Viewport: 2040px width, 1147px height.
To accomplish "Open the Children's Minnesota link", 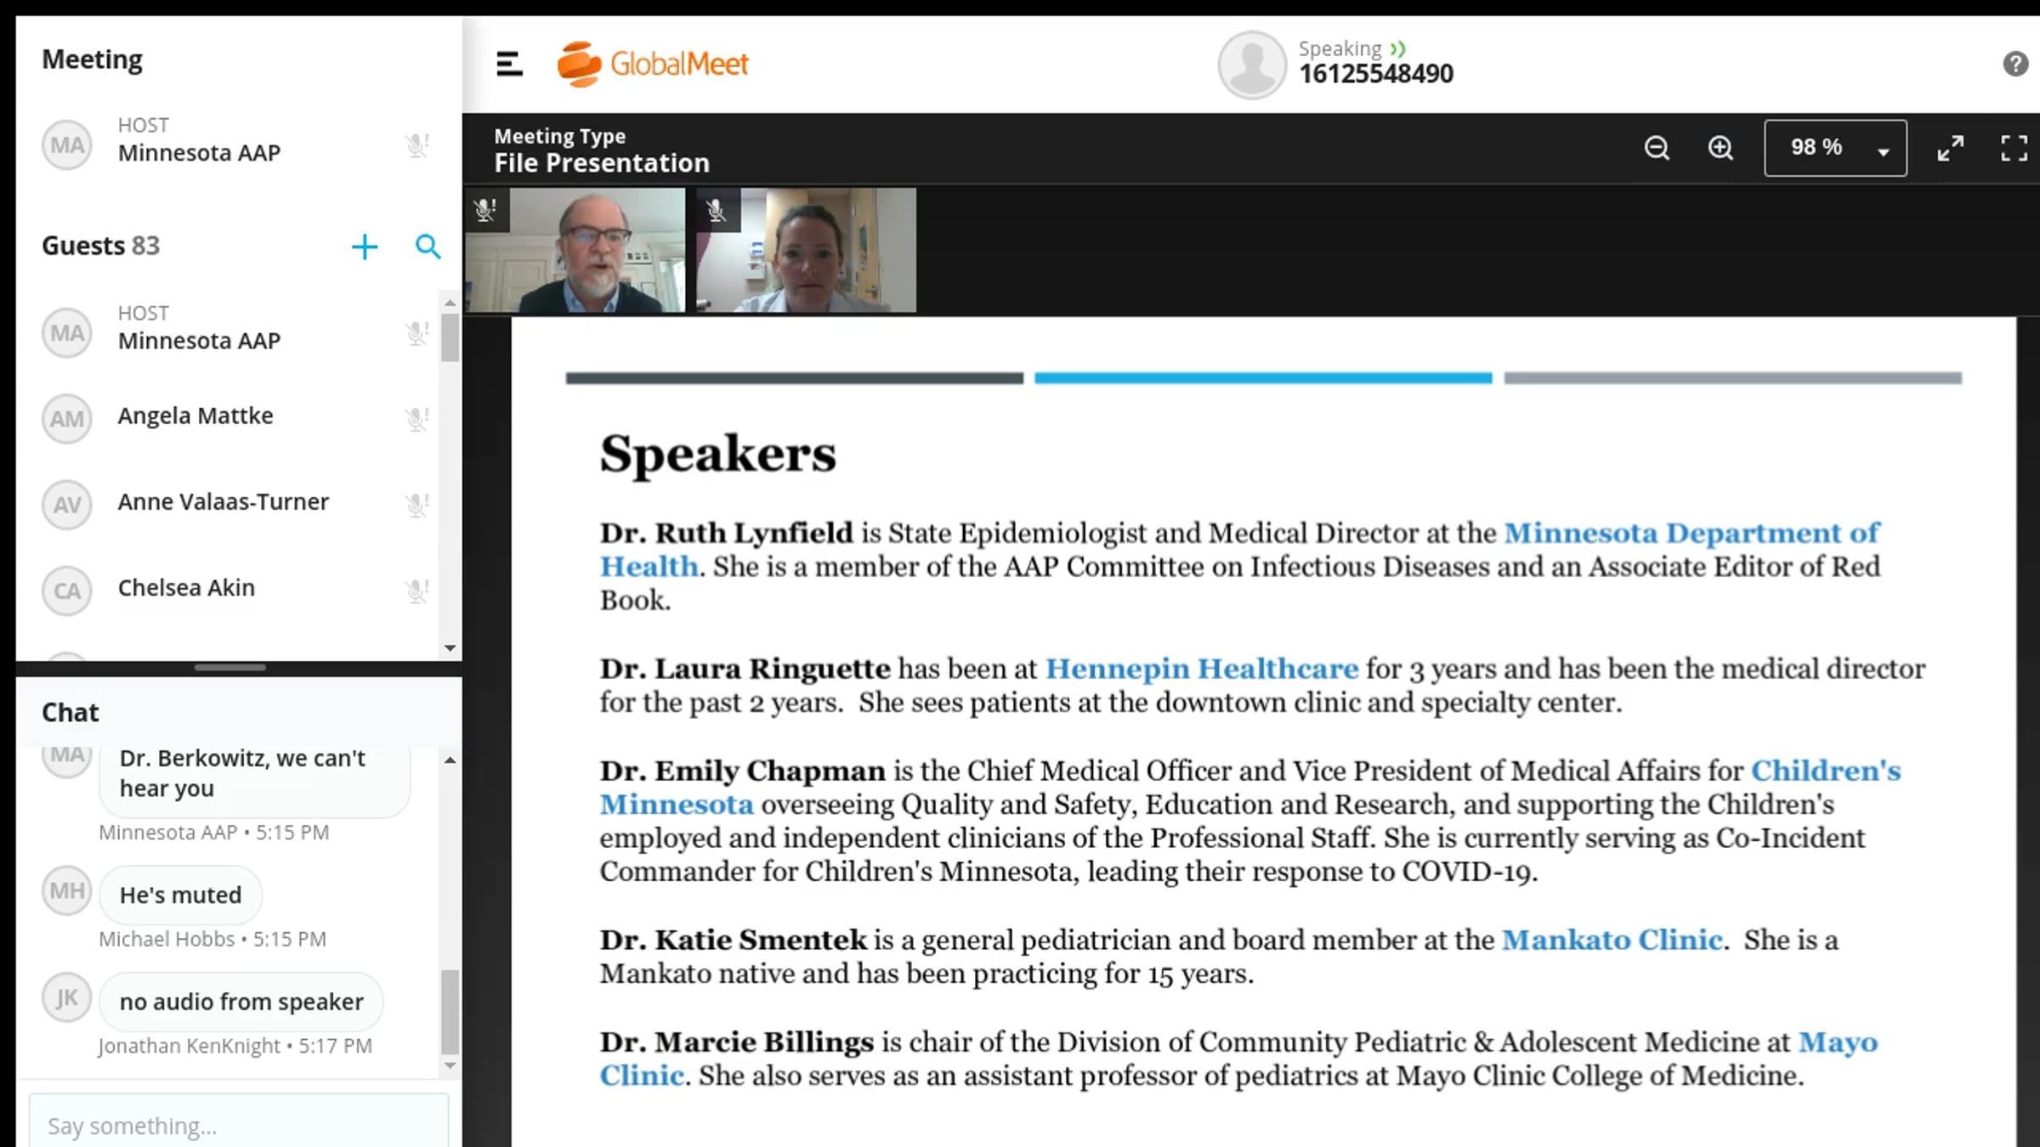I will pos(1826,771).
